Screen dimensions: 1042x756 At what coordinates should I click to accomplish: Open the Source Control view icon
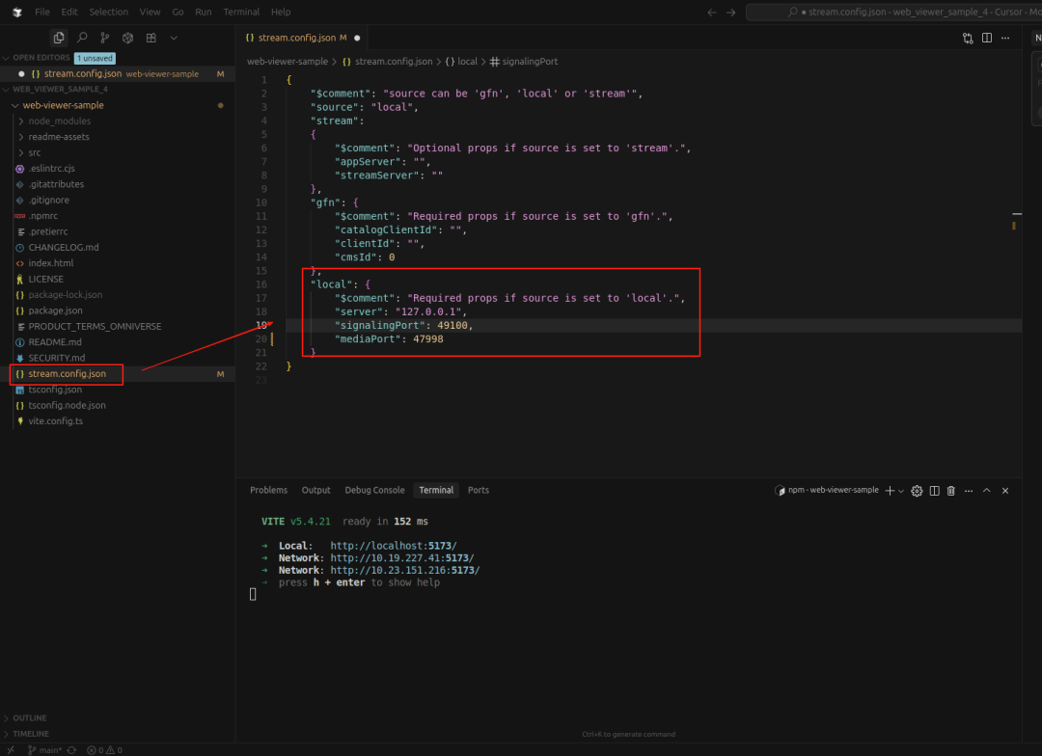coord(104,38)
